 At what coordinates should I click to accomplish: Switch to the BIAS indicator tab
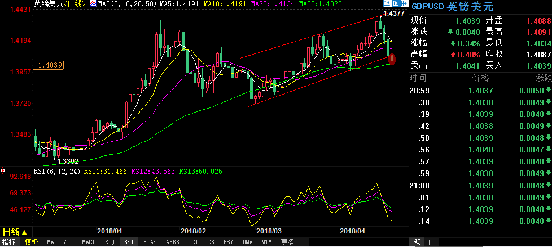point(150,242)
